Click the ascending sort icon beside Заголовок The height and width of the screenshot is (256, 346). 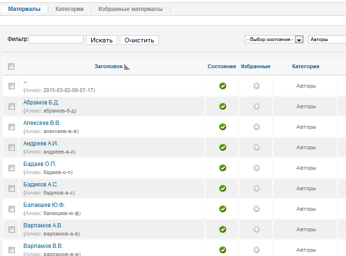[x=126, y=67]
